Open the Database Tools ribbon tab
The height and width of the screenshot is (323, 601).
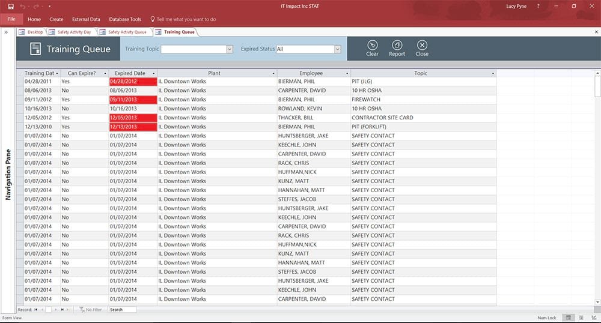click(x=125, y=19)
